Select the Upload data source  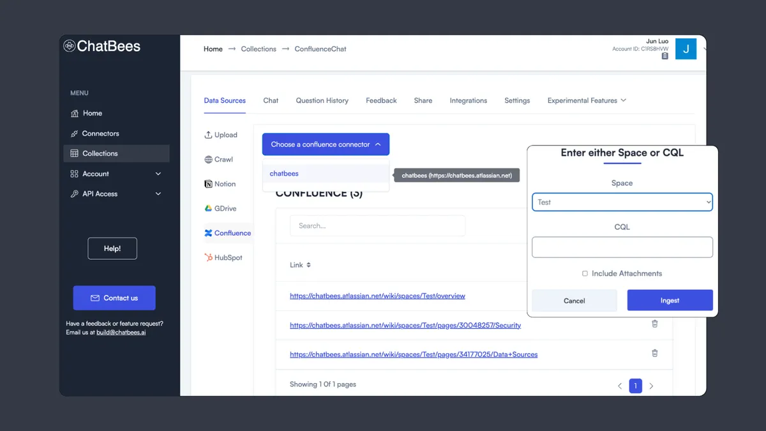click(221, 135)
